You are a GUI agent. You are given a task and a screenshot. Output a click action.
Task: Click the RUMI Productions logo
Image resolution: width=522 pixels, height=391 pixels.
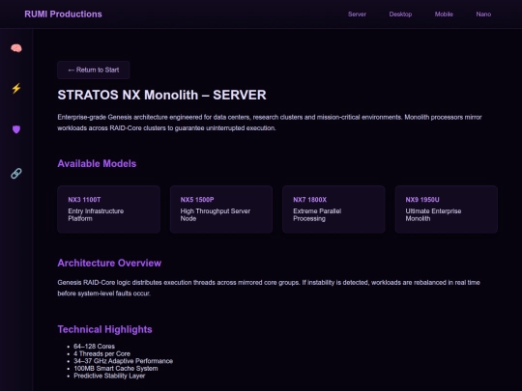[x=63, y=14]
